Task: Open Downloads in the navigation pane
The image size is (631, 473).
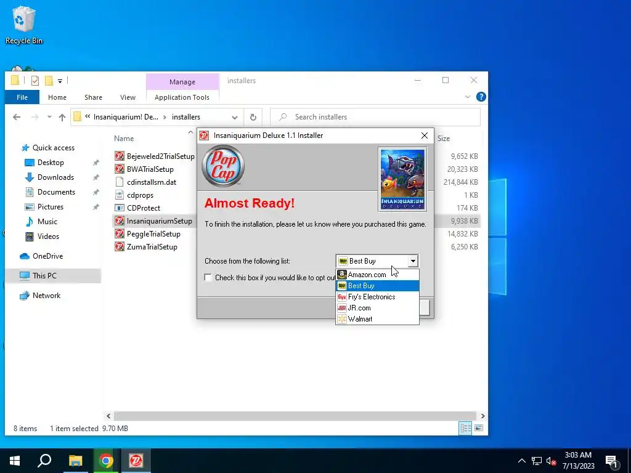Action: [55, 177]
